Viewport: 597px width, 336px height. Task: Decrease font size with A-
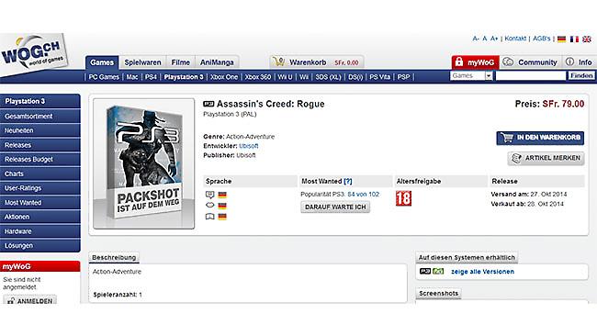(476, 39)
